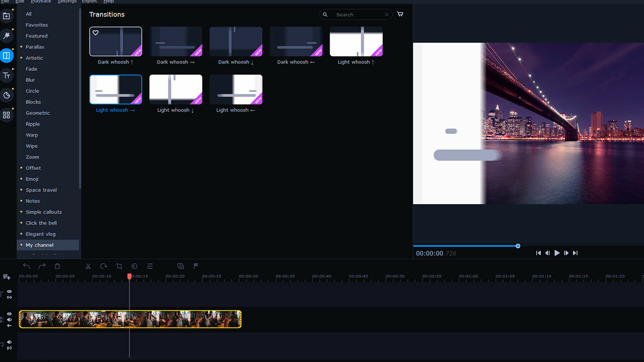Open the Filters panel with the wand icon
This screenshot has width=644, height=362.
point(7,36)
